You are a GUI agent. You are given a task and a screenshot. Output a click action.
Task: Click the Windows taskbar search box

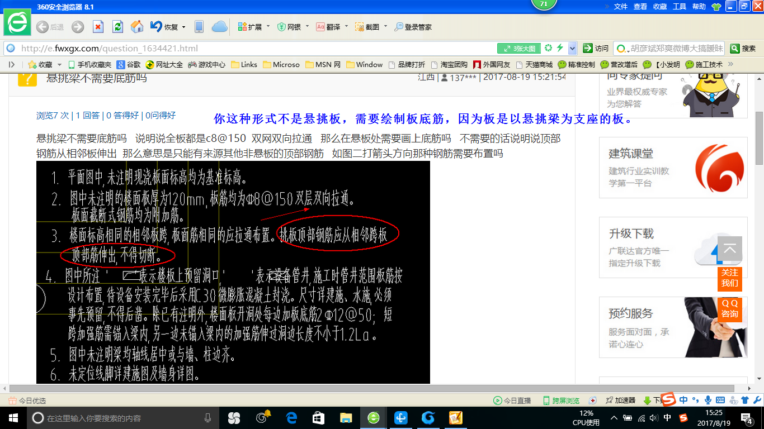click(x=123, y=418)
